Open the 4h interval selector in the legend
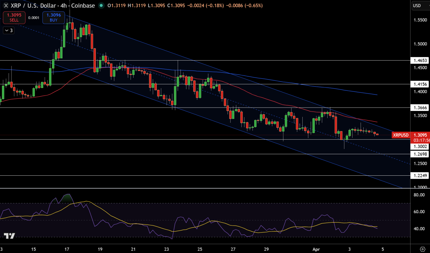 tap(64, 5)
